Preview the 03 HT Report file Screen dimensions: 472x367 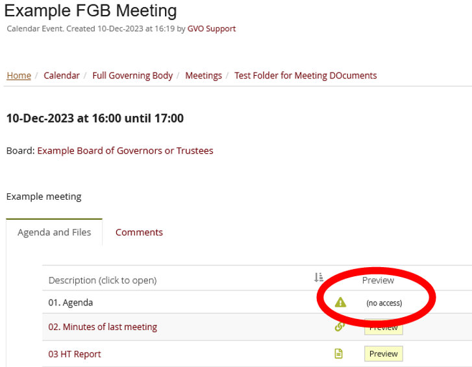click(383, 354)
